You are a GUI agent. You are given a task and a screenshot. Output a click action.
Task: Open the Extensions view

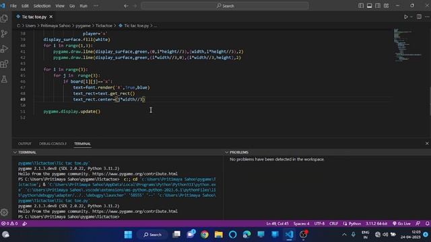(4, 64)
